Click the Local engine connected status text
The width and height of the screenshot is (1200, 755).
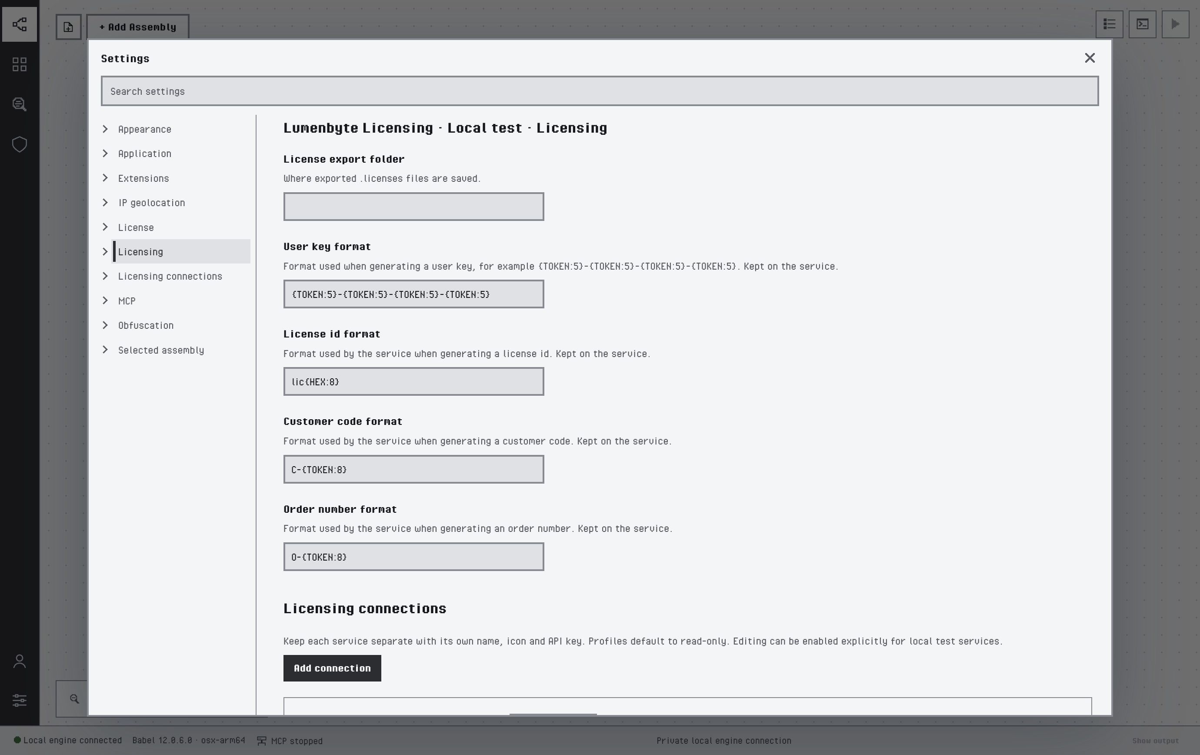click(73, 740)
